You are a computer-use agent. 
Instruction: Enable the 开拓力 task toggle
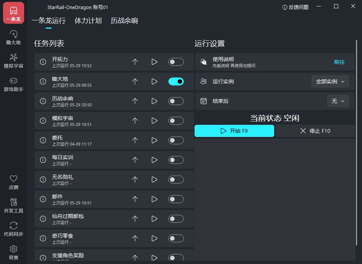tap(176, 61)
